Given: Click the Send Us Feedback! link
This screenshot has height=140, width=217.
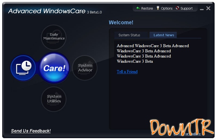Looking at the screenshot, I should tap(31, 131).
